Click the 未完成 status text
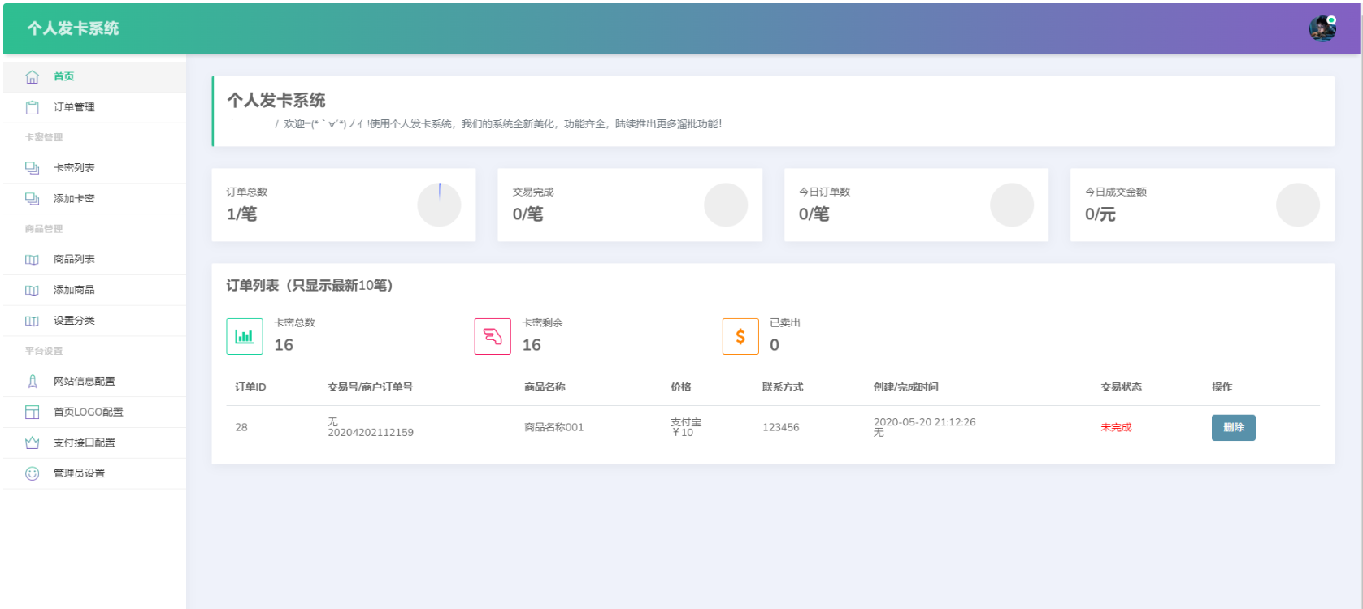This screenshot has width=1363, height=609. 1116,428
